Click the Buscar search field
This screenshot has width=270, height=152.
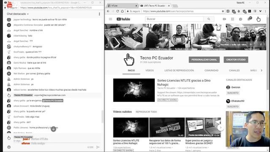174,19
